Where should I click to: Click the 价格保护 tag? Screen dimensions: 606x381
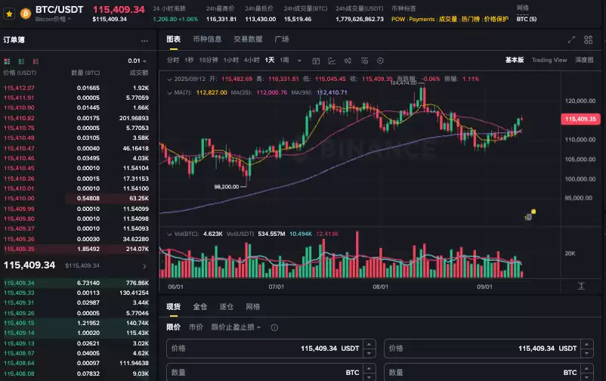[496, 19]
